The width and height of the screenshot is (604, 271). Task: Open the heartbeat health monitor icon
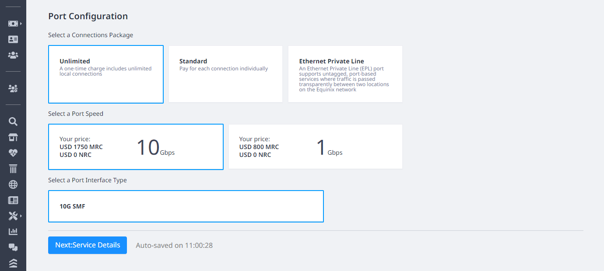click(13, 153)
